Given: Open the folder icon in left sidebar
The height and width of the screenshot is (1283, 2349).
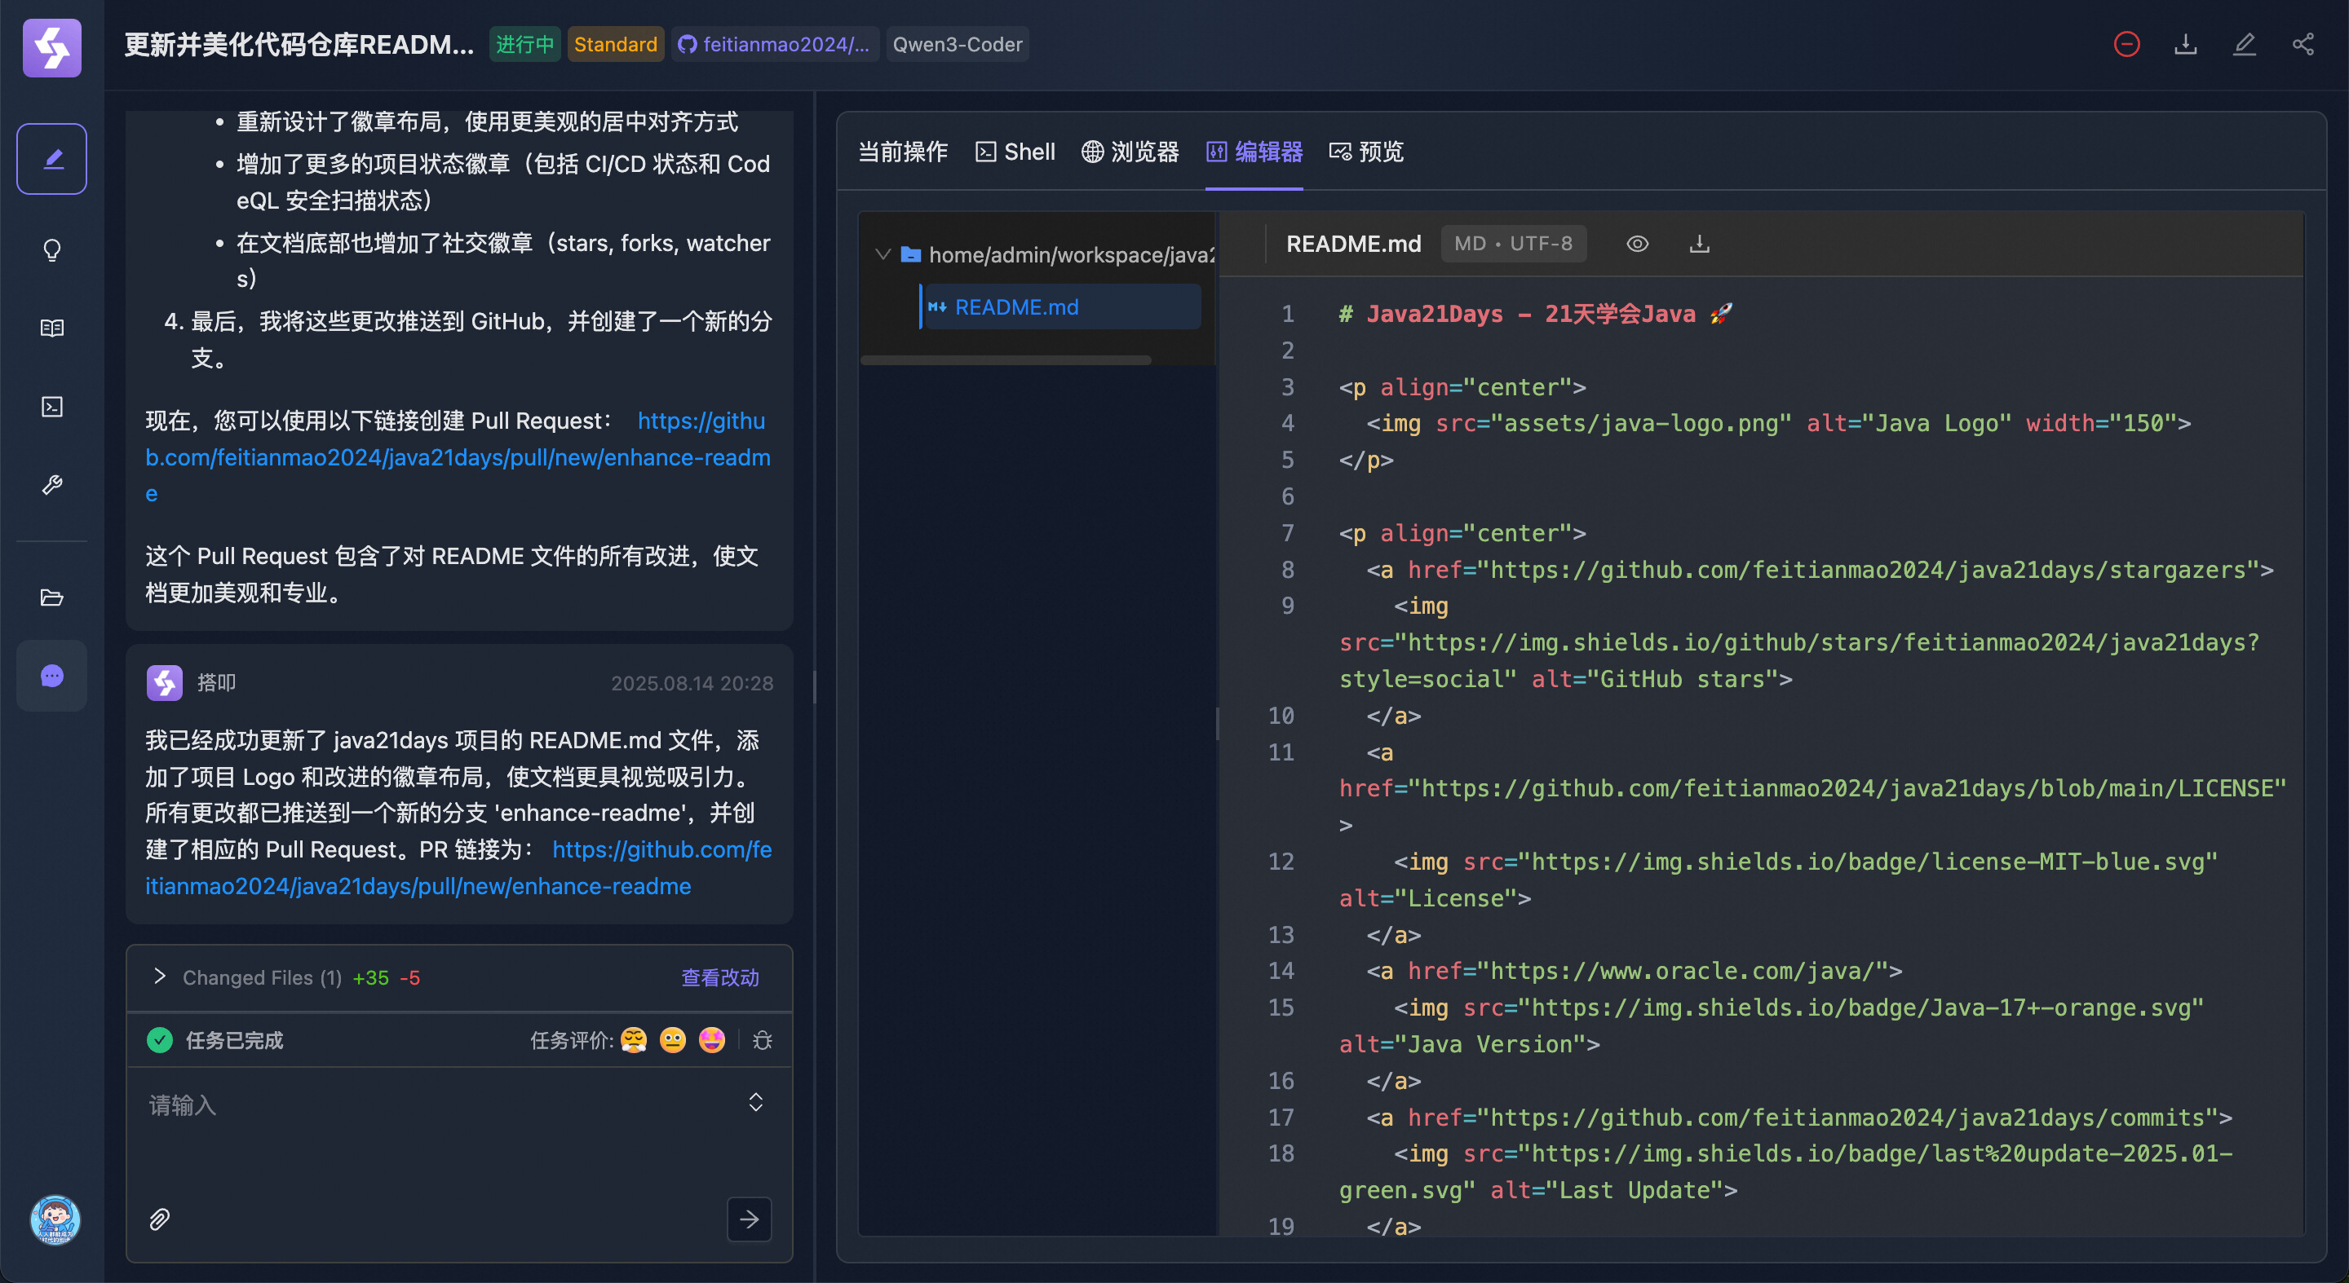Looking at the screenshot, I should tap(52, 597).
